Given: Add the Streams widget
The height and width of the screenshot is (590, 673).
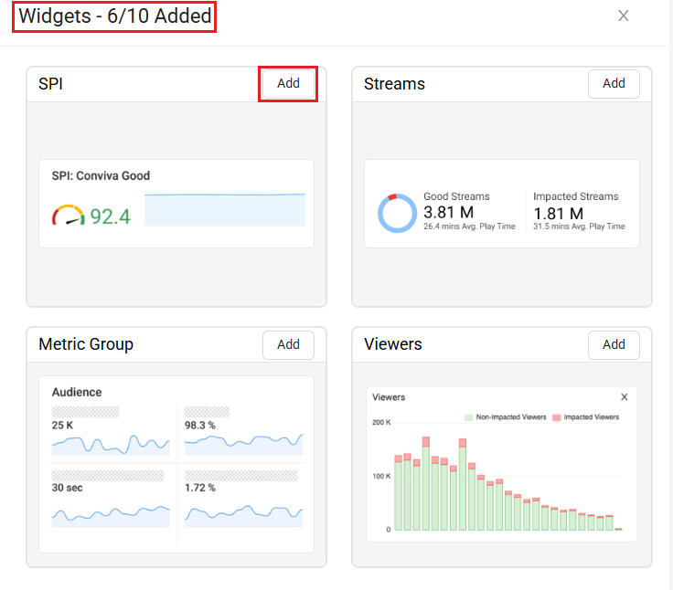Looking at the screenshot, I should [614, 84].
